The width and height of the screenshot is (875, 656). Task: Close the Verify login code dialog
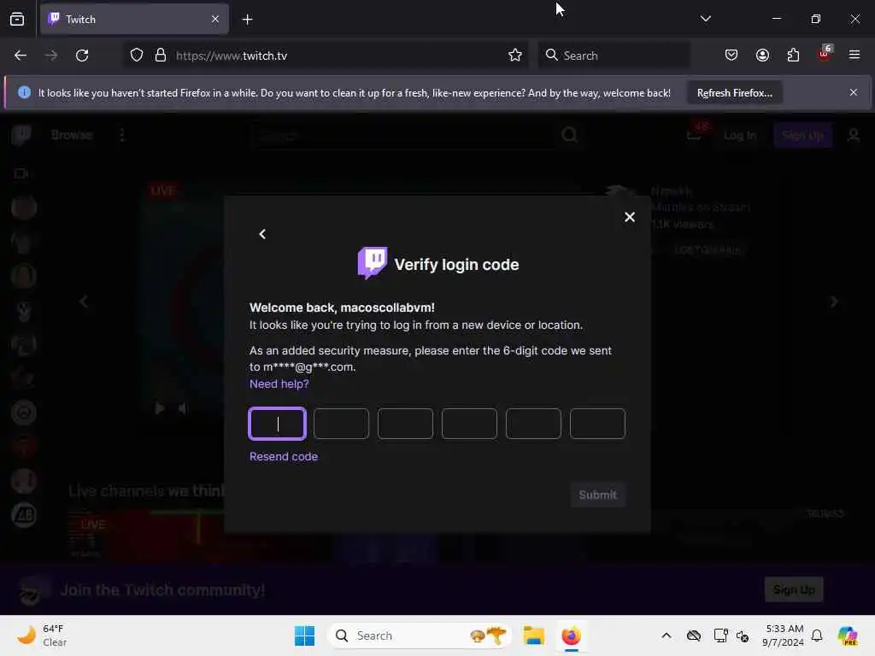click(630, 217)
